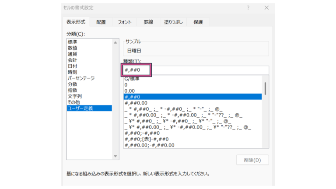Switch to the 罫線 tab
The height and width of the screenshot is (189, 336).
[148, 22]
